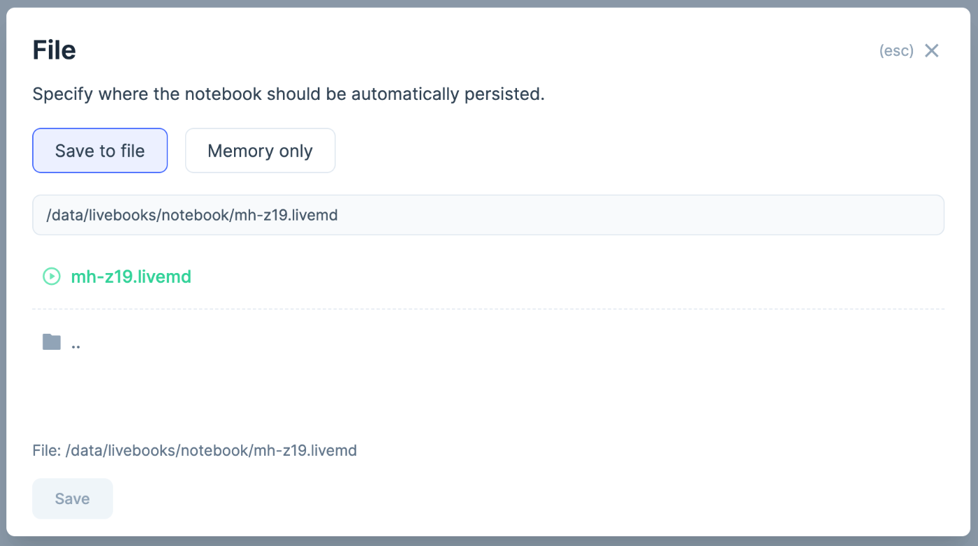Click the "Specify where the notebook..." description text
The image size is (978, 546).
click(289, 94)
